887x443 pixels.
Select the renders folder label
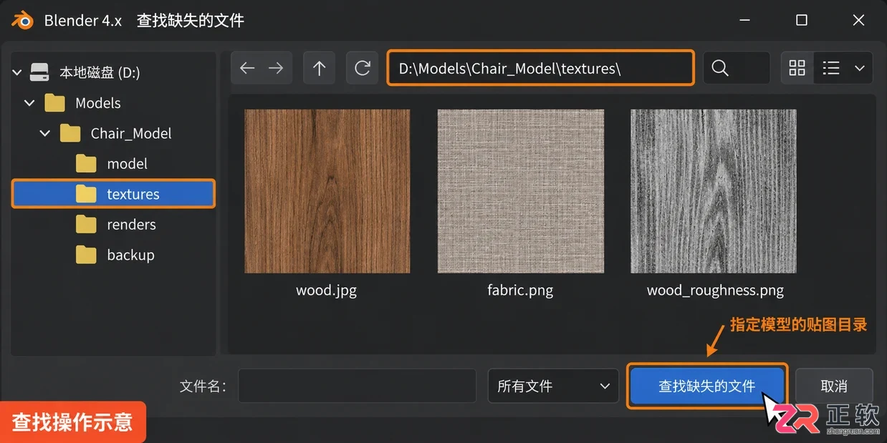tap(131, 224)
